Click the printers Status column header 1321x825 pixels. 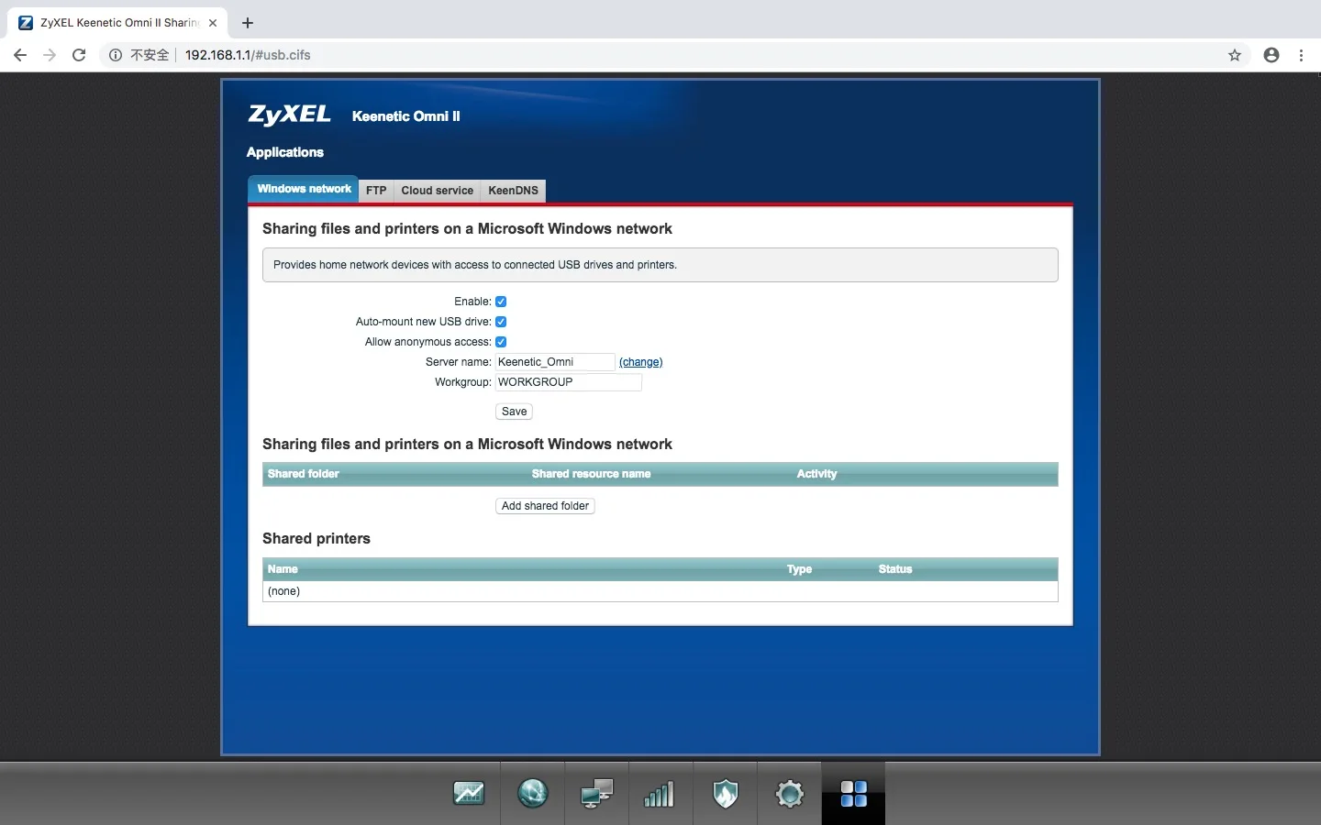(x=895, y=569)
